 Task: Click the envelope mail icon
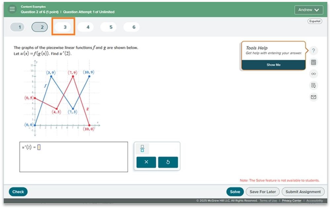coord(313,97)
